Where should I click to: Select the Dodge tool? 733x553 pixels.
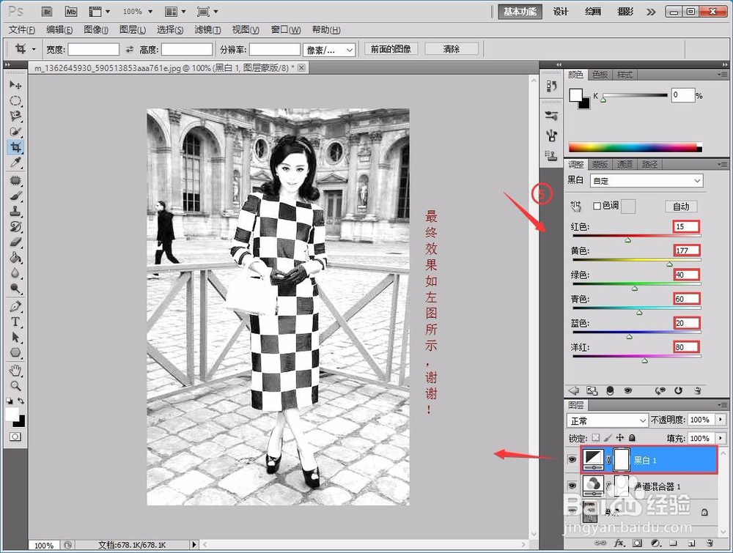coord(15,288)
